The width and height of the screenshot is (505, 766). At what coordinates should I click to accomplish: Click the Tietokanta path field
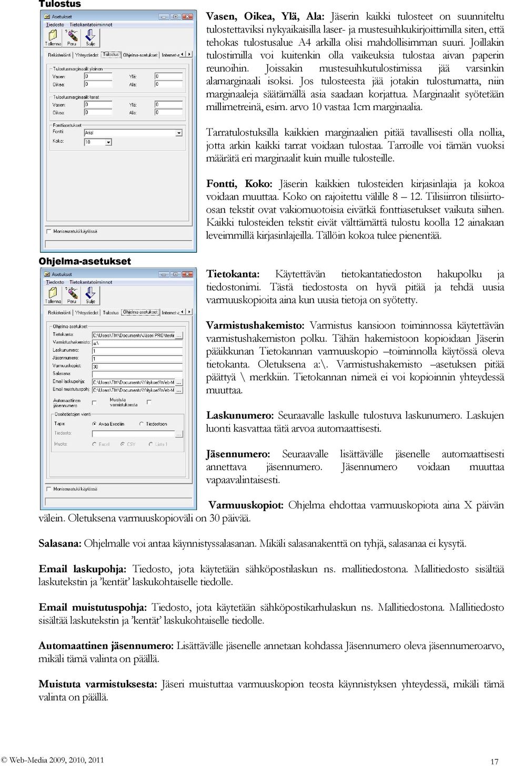click(134, 335)
